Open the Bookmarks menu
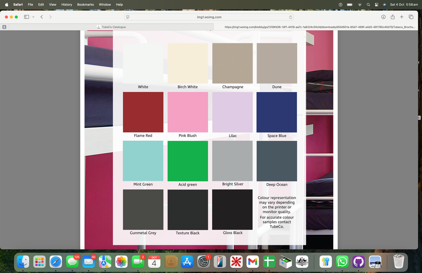This screenshot has height=273, width=422. 85,4
